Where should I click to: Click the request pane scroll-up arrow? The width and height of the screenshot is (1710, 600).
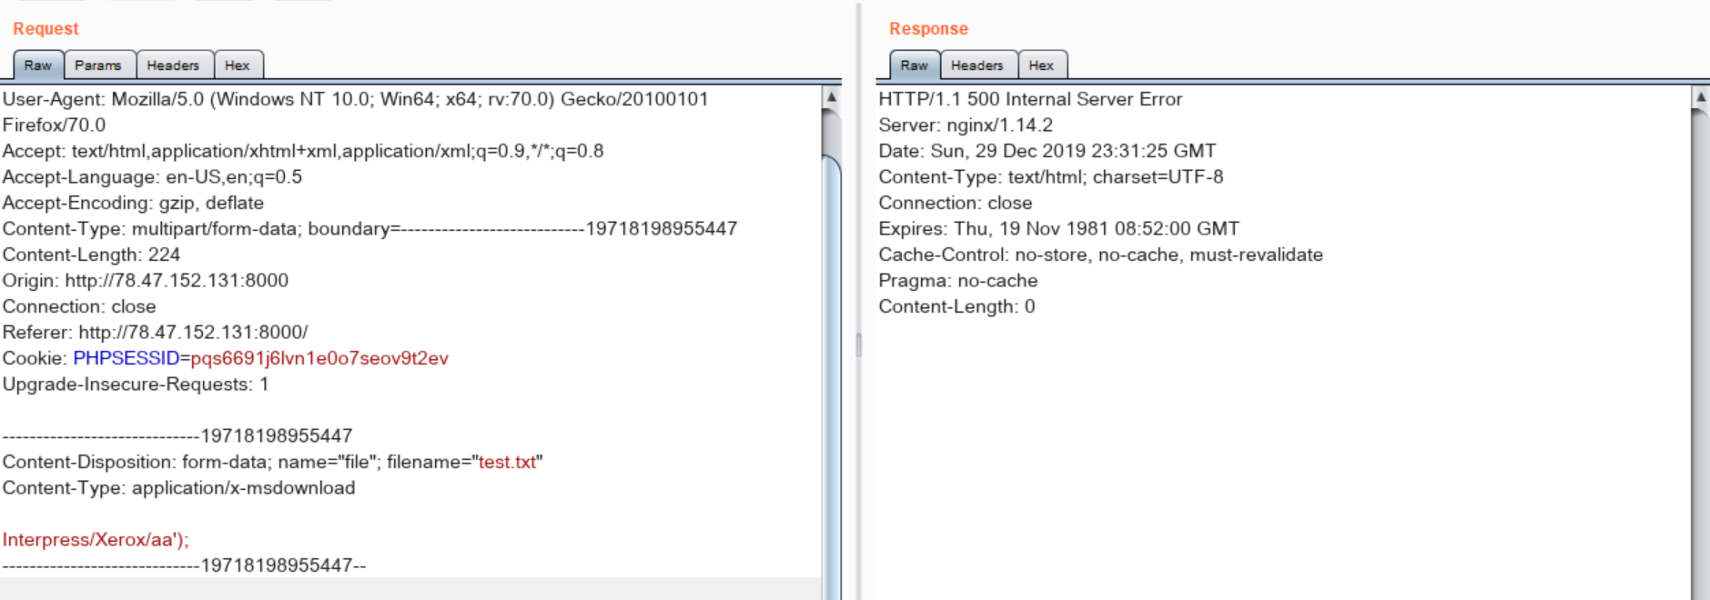831,96
